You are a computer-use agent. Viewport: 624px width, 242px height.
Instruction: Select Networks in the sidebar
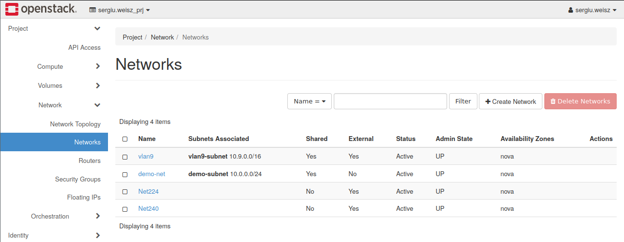click(x=54, y=142)
